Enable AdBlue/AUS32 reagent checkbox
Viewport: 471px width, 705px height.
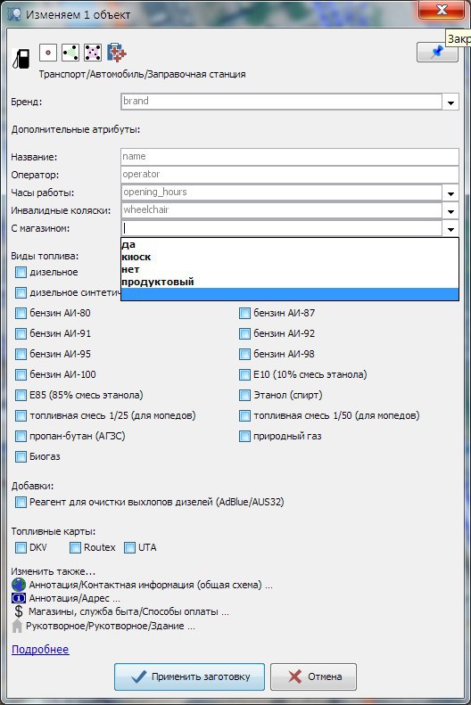click(x=21, y=502)
